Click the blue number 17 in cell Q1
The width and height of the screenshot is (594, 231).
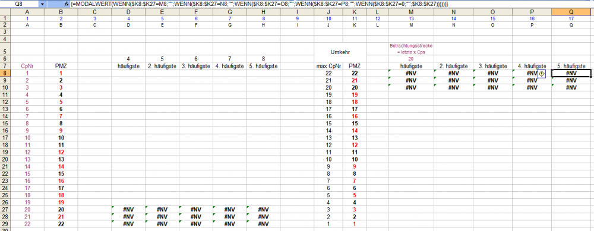coord(571,18)
